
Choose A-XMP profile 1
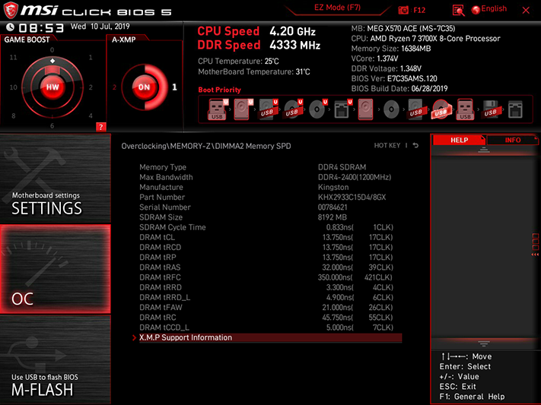(174, 87)
